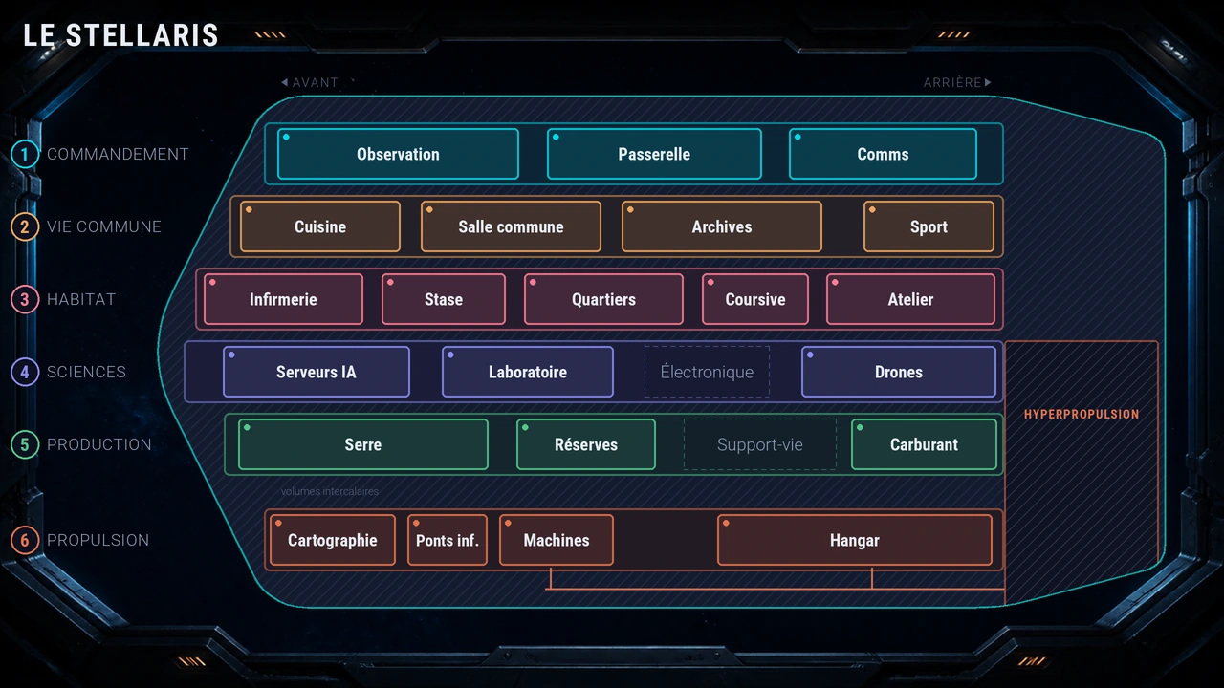1224x688 pixels.
Task: Open the Atelier room
Action: point(910,299)
